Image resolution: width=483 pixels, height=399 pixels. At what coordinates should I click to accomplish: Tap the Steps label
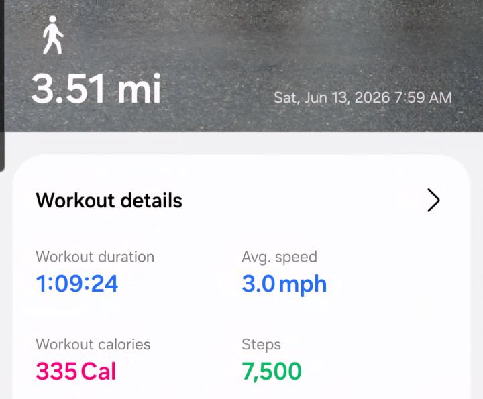tap(261, 345)
